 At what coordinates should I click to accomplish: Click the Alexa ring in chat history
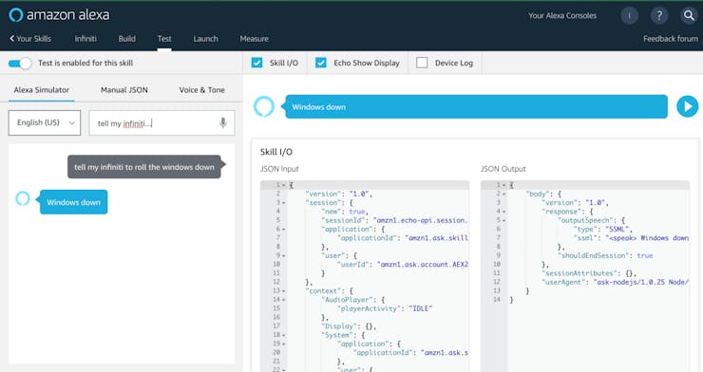point(23,198)
